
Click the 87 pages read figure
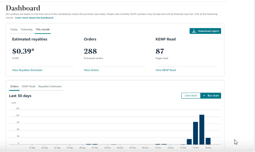click(x=160, y=51)
